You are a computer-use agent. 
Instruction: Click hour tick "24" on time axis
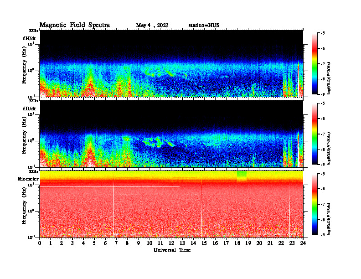coord(303,243)
